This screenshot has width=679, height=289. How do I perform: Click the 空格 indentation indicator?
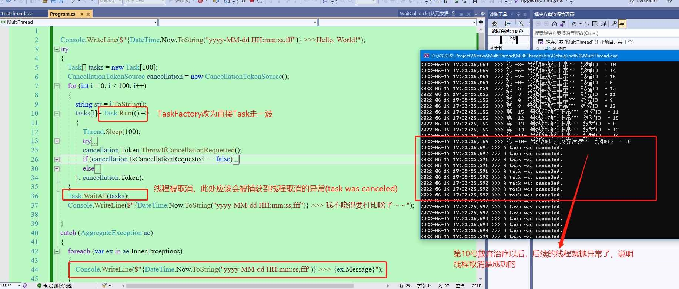460,286
